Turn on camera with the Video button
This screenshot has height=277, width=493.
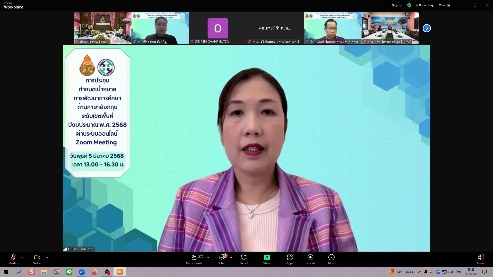pos(37,259)
